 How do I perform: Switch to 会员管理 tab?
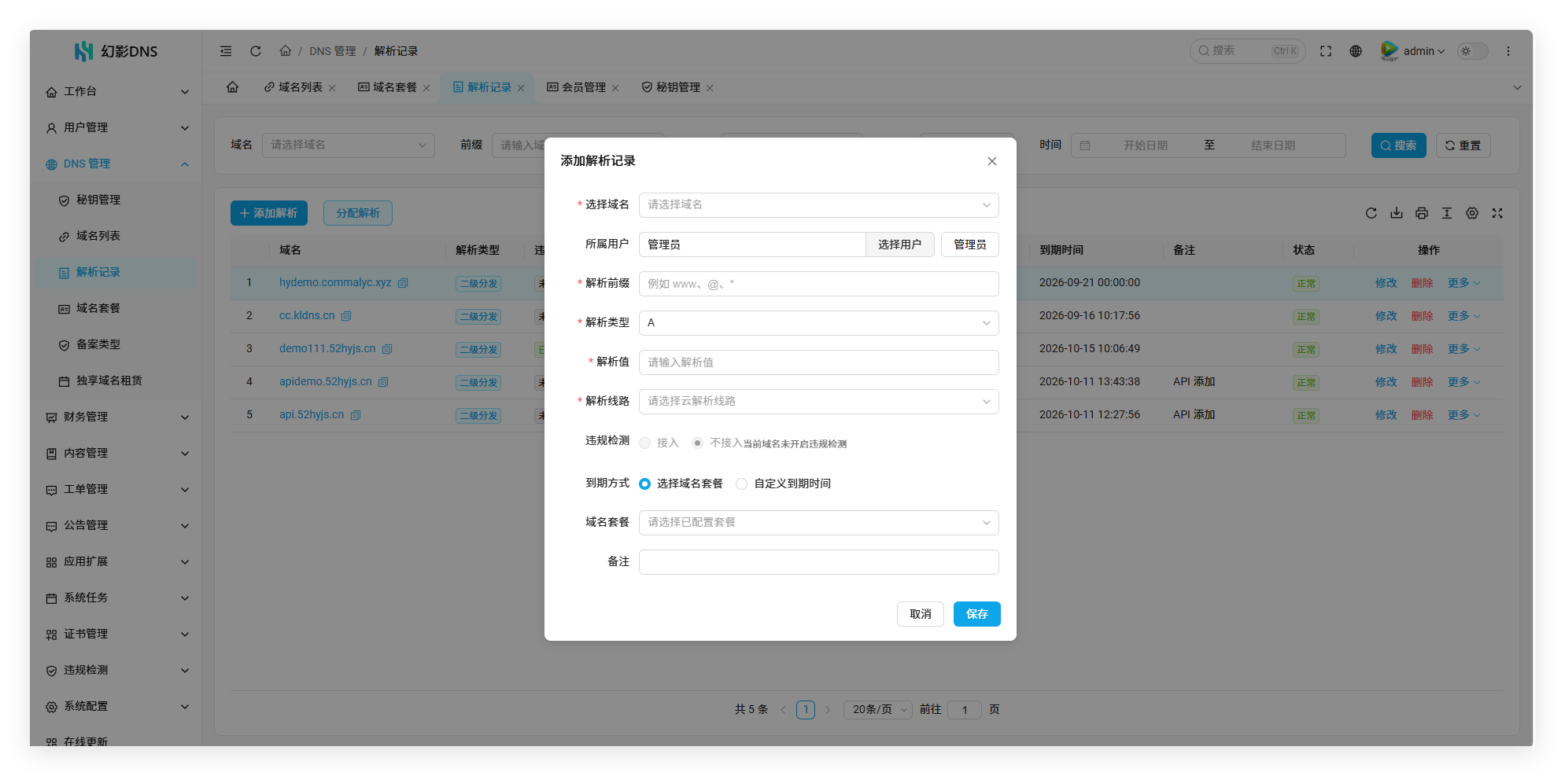582,87
